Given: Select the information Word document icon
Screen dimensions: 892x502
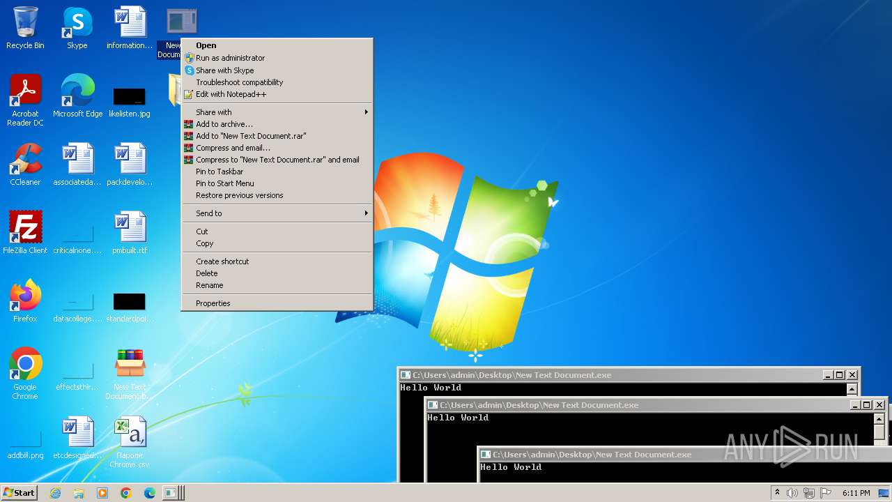Looking at the screenshot, I should point(130,28).
